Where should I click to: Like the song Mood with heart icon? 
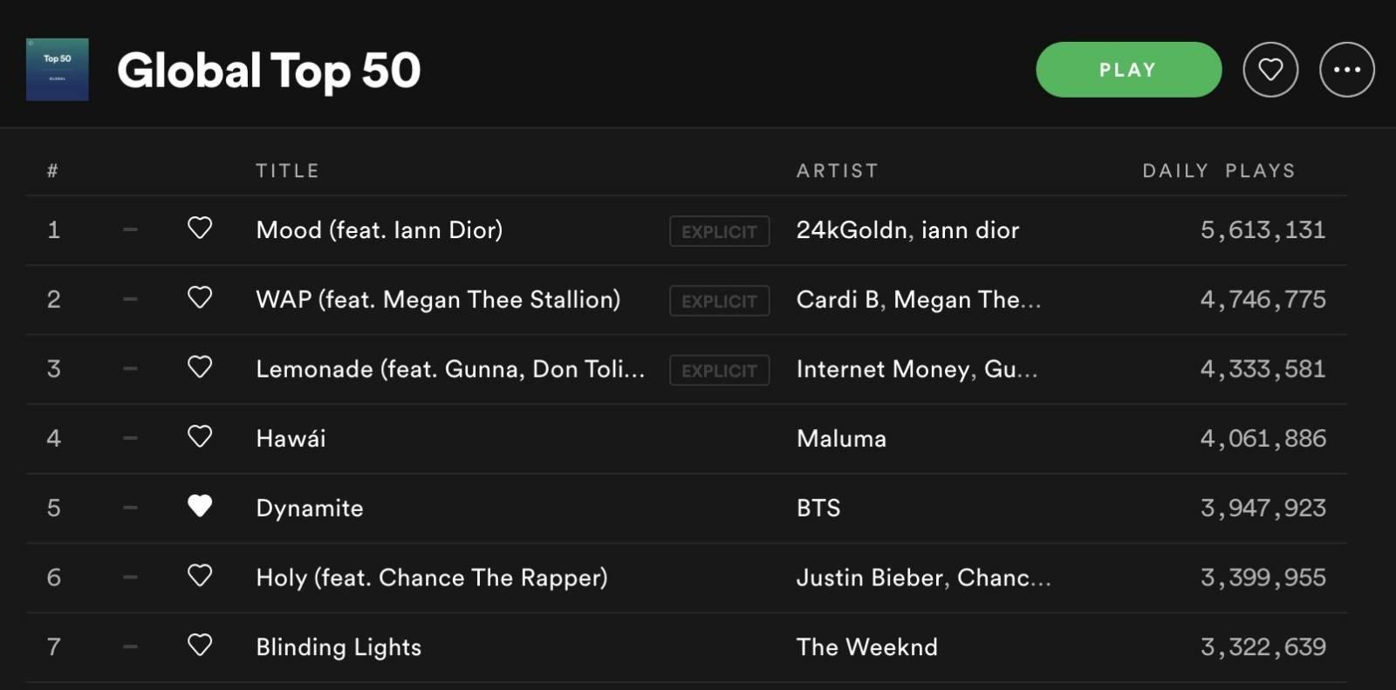pyautogui.click(x=200, y=228)
